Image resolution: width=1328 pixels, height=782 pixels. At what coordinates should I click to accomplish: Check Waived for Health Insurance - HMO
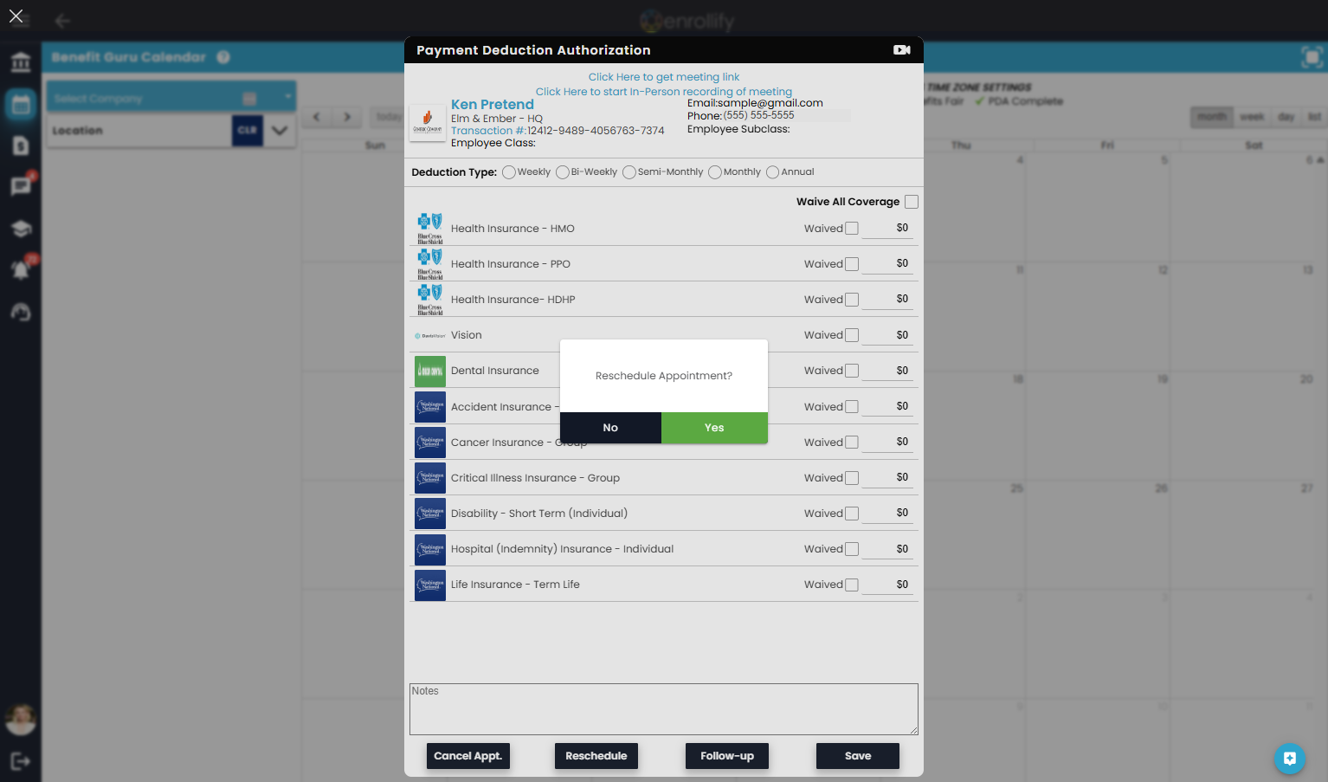(852, 229)
